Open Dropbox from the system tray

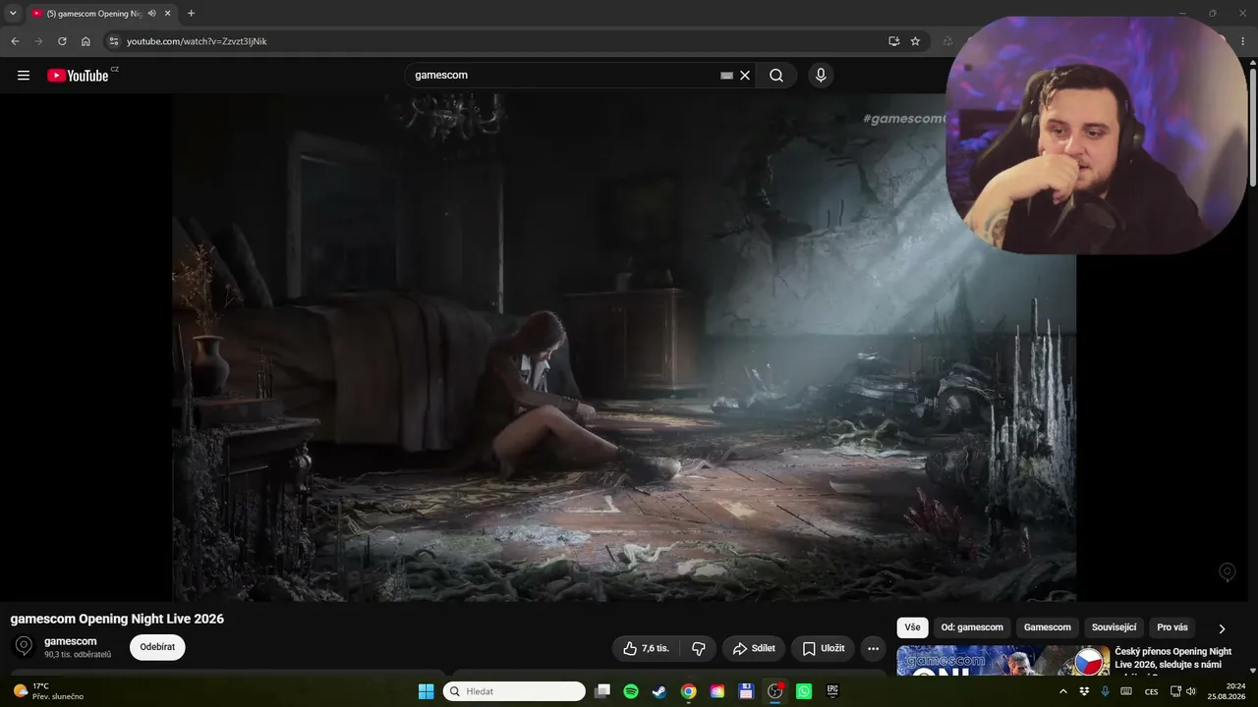tap(1084, 691)
